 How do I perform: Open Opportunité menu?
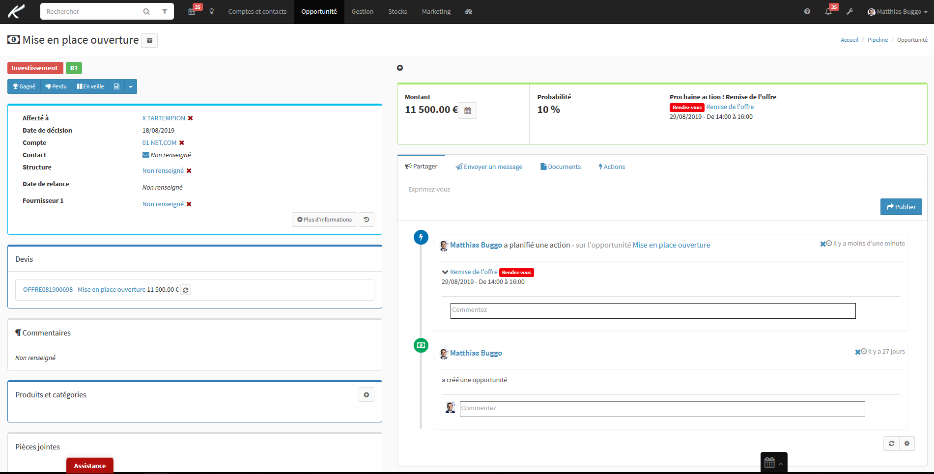pyautogui.click(x=319, y=11)
